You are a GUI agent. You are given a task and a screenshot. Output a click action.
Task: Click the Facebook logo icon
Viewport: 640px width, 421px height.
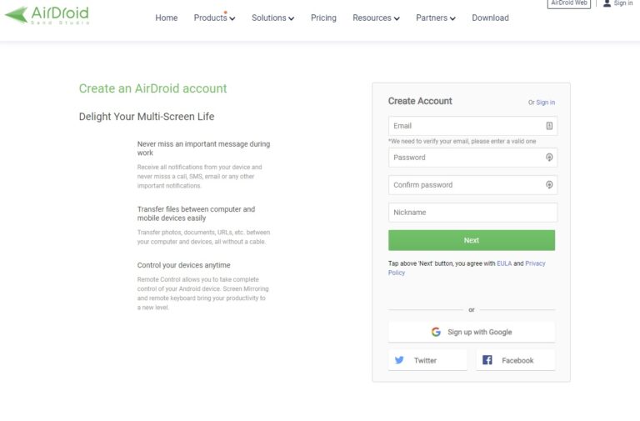click(487, 360)
